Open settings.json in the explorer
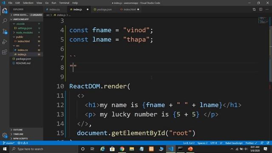272x153 pixels. (x=26, y=28)
